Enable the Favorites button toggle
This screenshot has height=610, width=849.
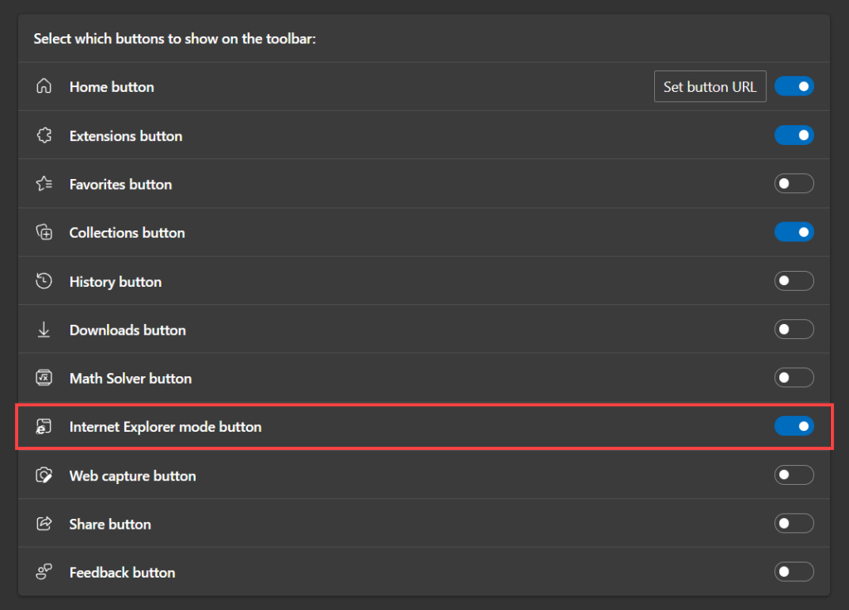[794, 184]
